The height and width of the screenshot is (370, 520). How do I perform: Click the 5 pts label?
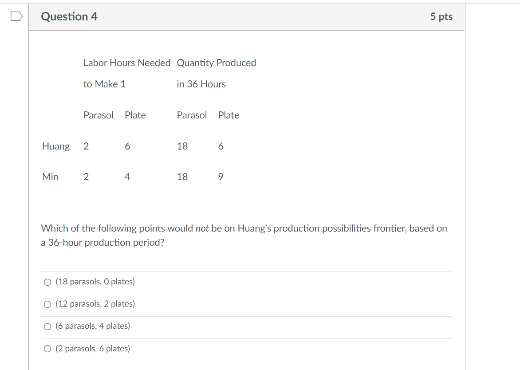click(x=442, y=16)
